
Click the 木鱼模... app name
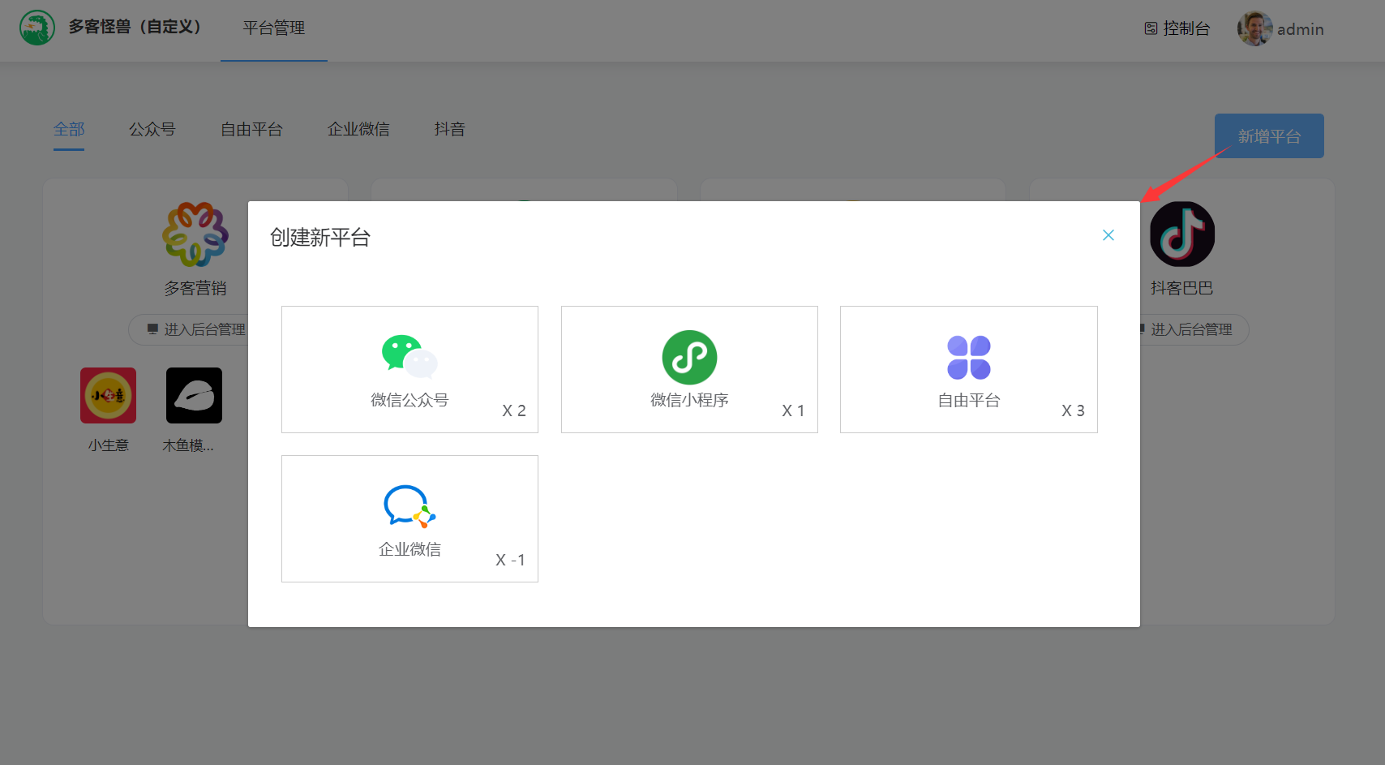click(x=188, y=445)
